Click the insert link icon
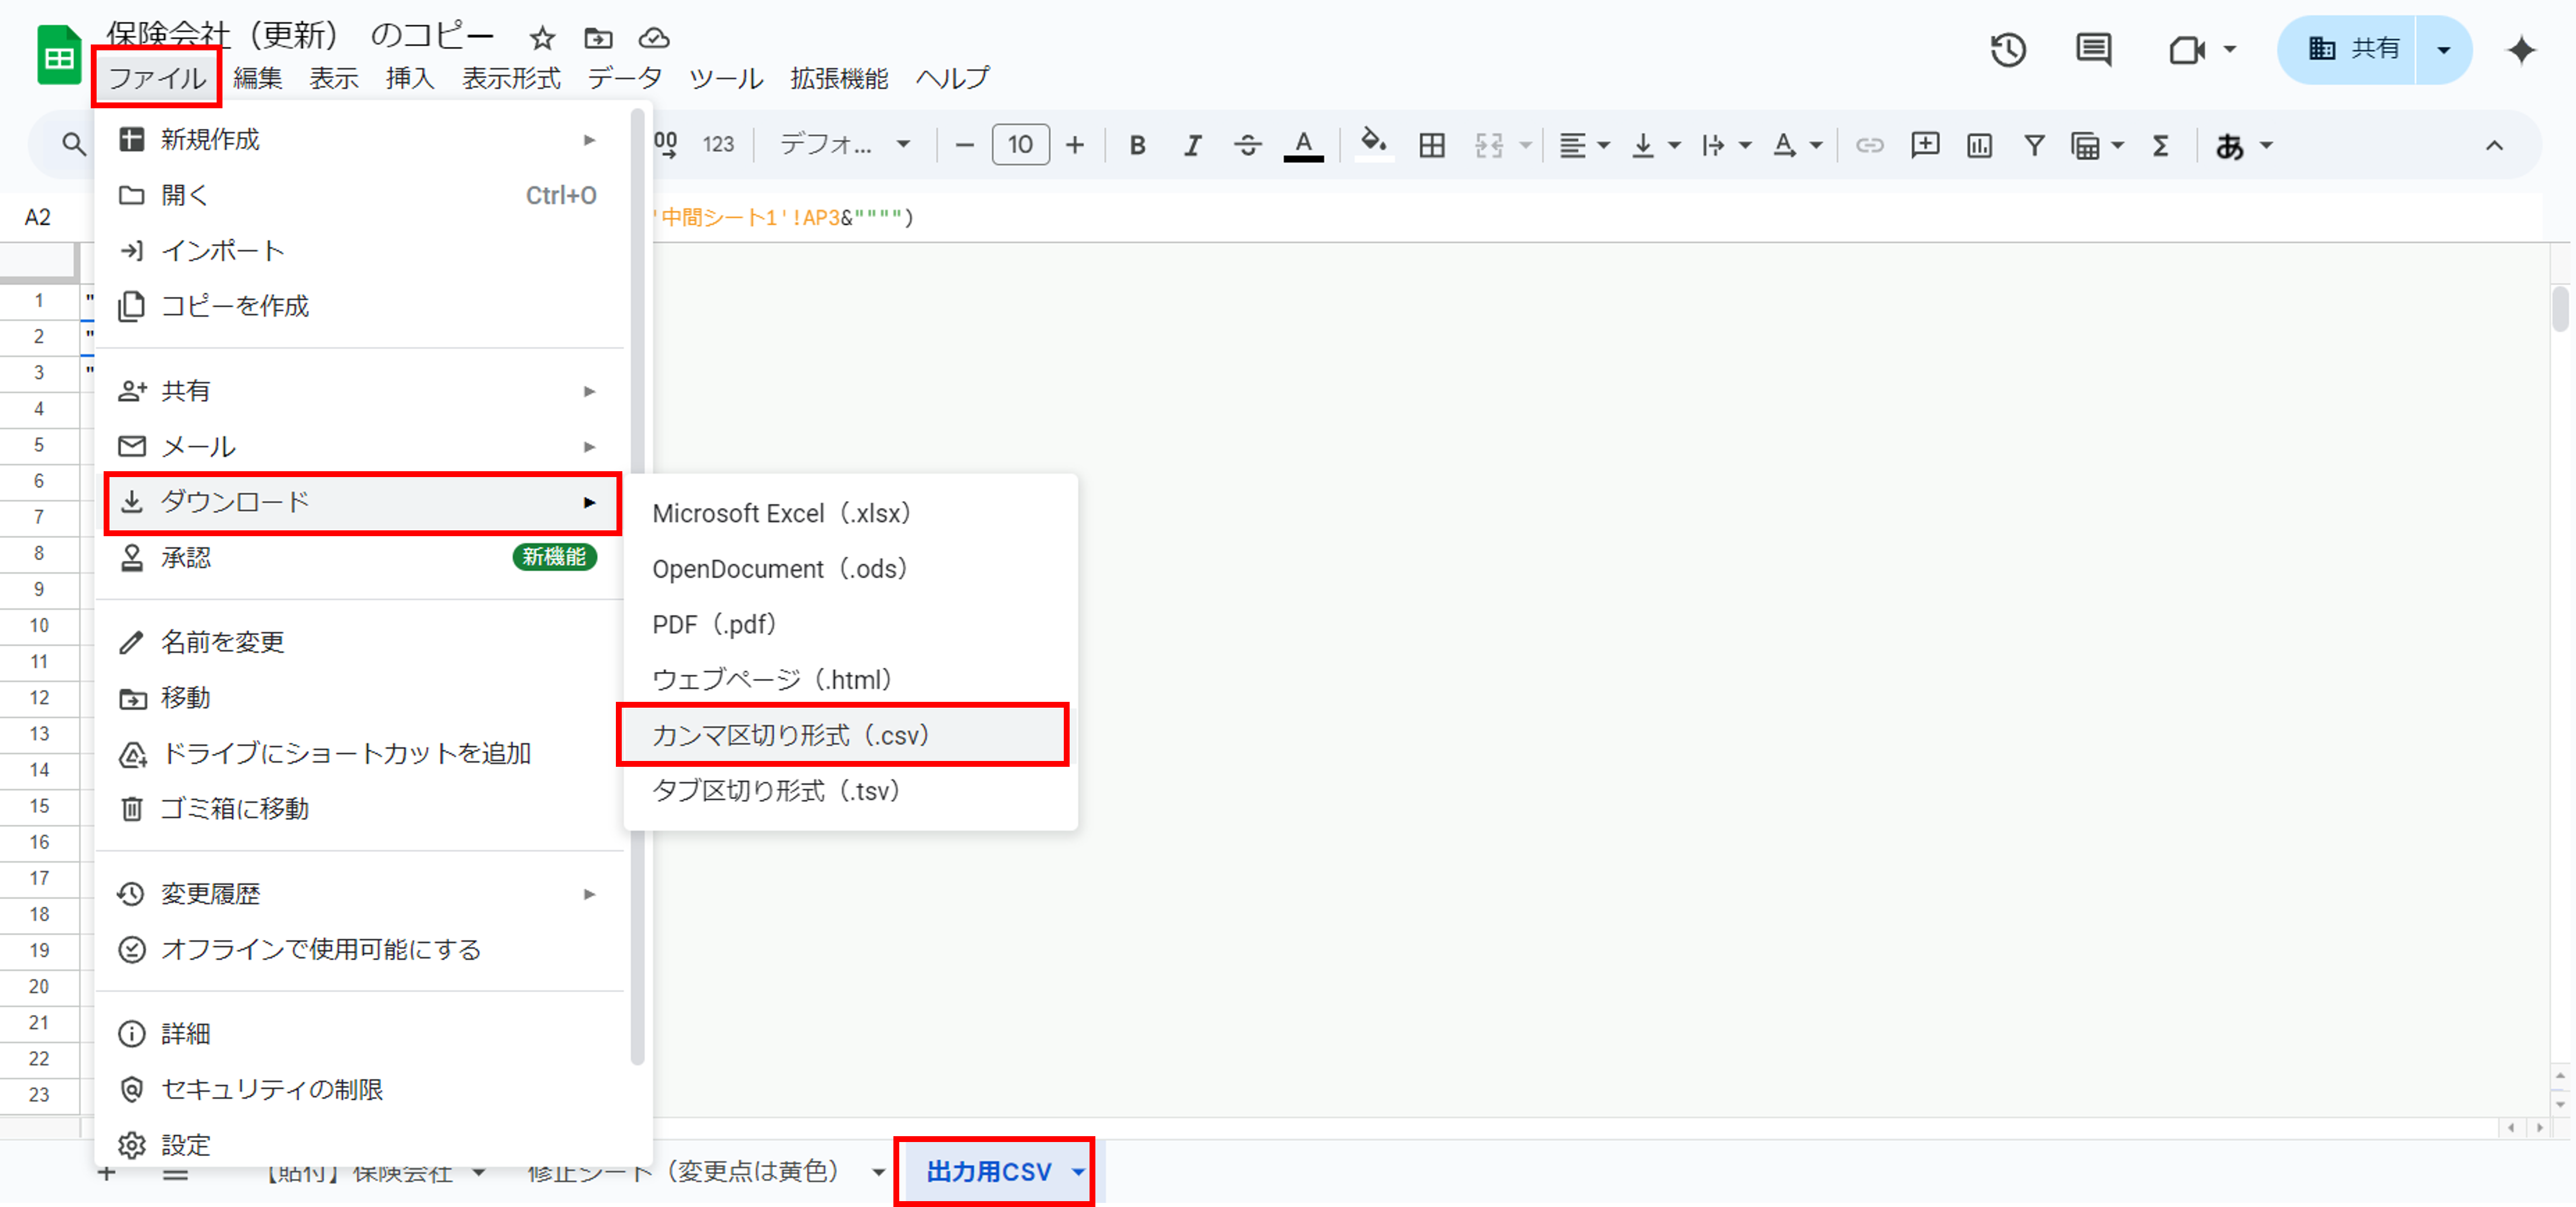Image resolution: width=2576 pixels, height=1207 pixels. tap(1869, 146)
